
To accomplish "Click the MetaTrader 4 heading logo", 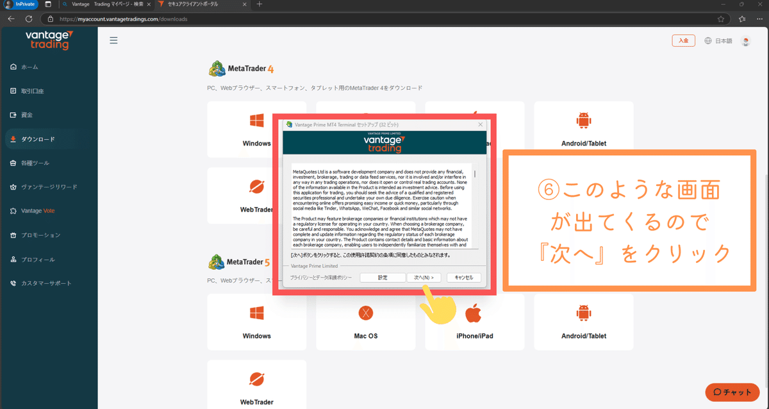I will [242, 68].
